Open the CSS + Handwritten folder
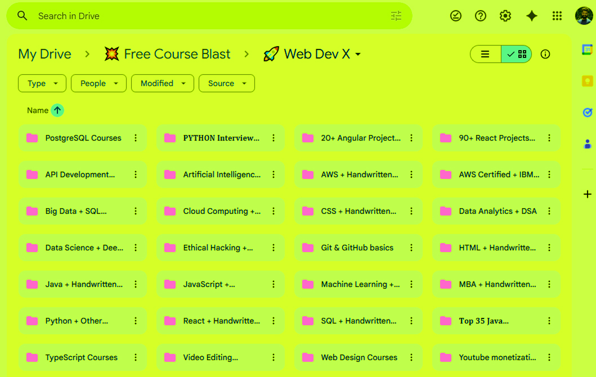This screenshot has width=596, height=377. coord(359,212)
